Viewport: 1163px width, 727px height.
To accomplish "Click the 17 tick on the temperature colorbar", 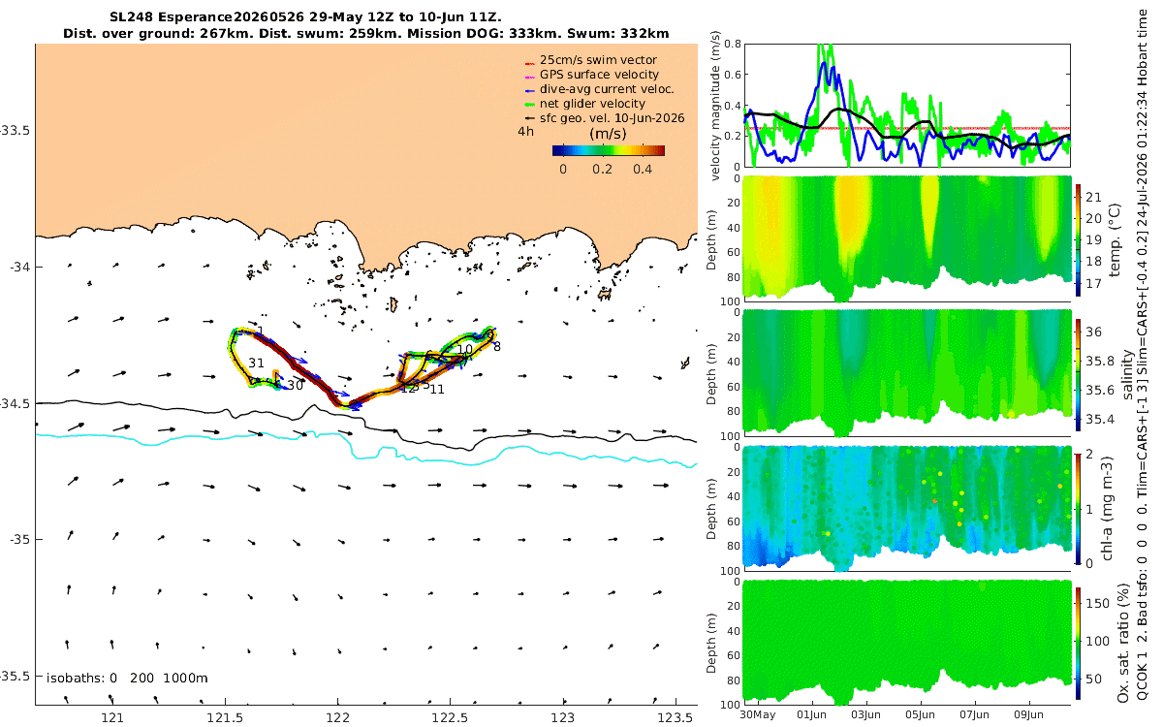I will (x=1095, y=284).
